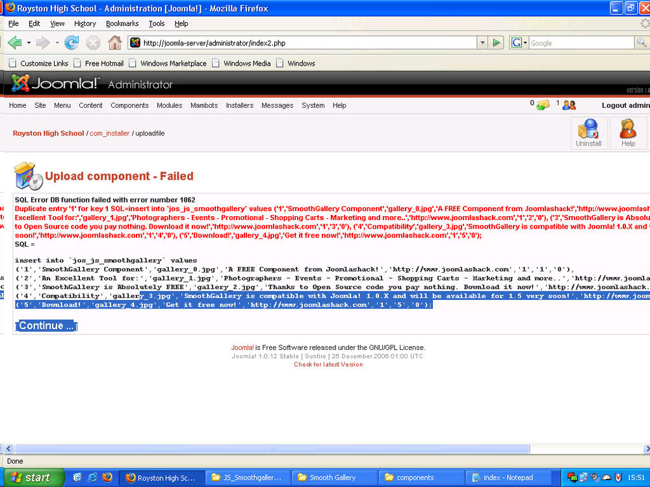Click the red Joomla! footer link
The width and height of the screenshot is (650, 487).
tap(242, 347)
